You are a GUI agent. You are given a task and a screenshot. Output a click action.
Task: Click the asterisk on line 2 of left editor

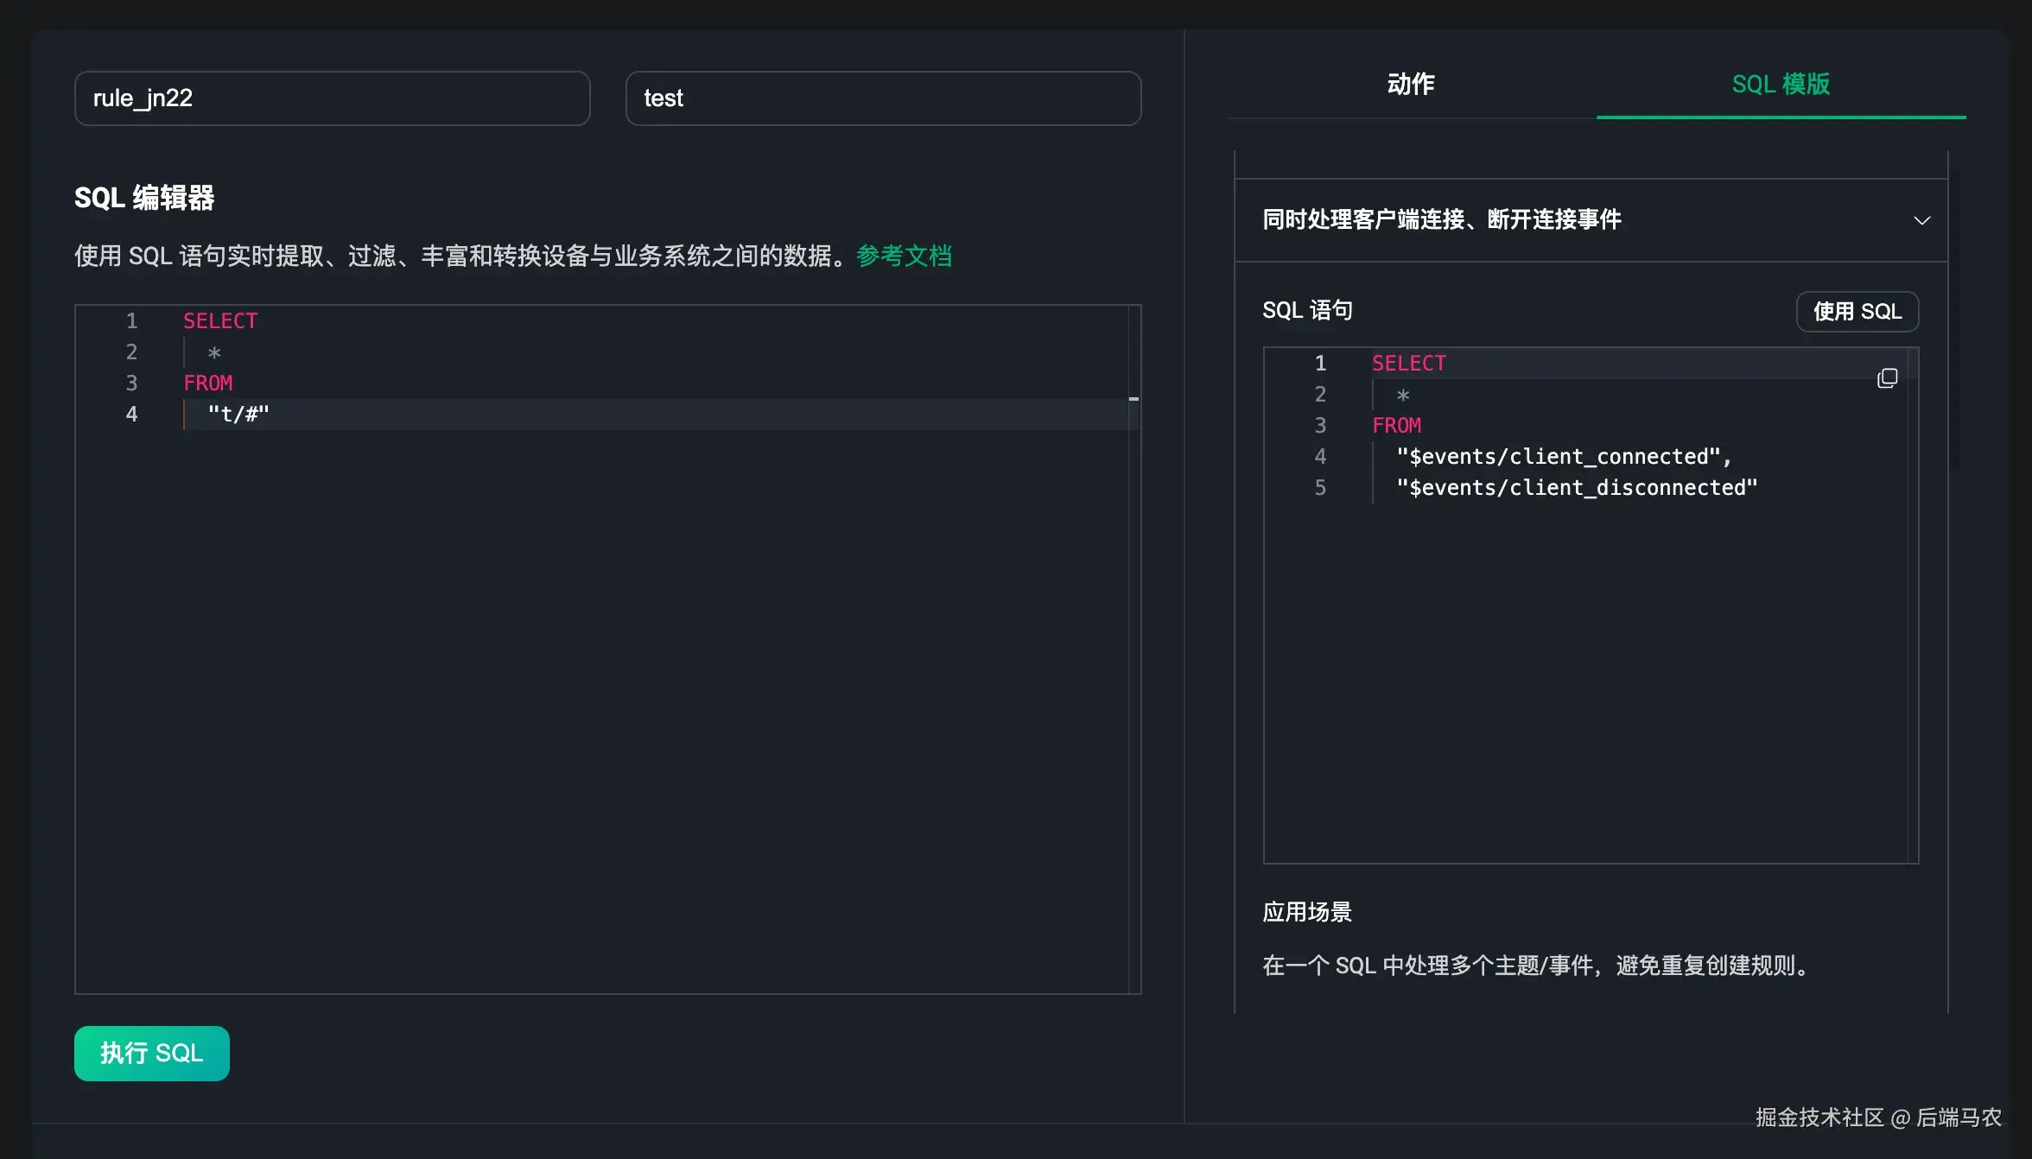[x=214, y=352]
